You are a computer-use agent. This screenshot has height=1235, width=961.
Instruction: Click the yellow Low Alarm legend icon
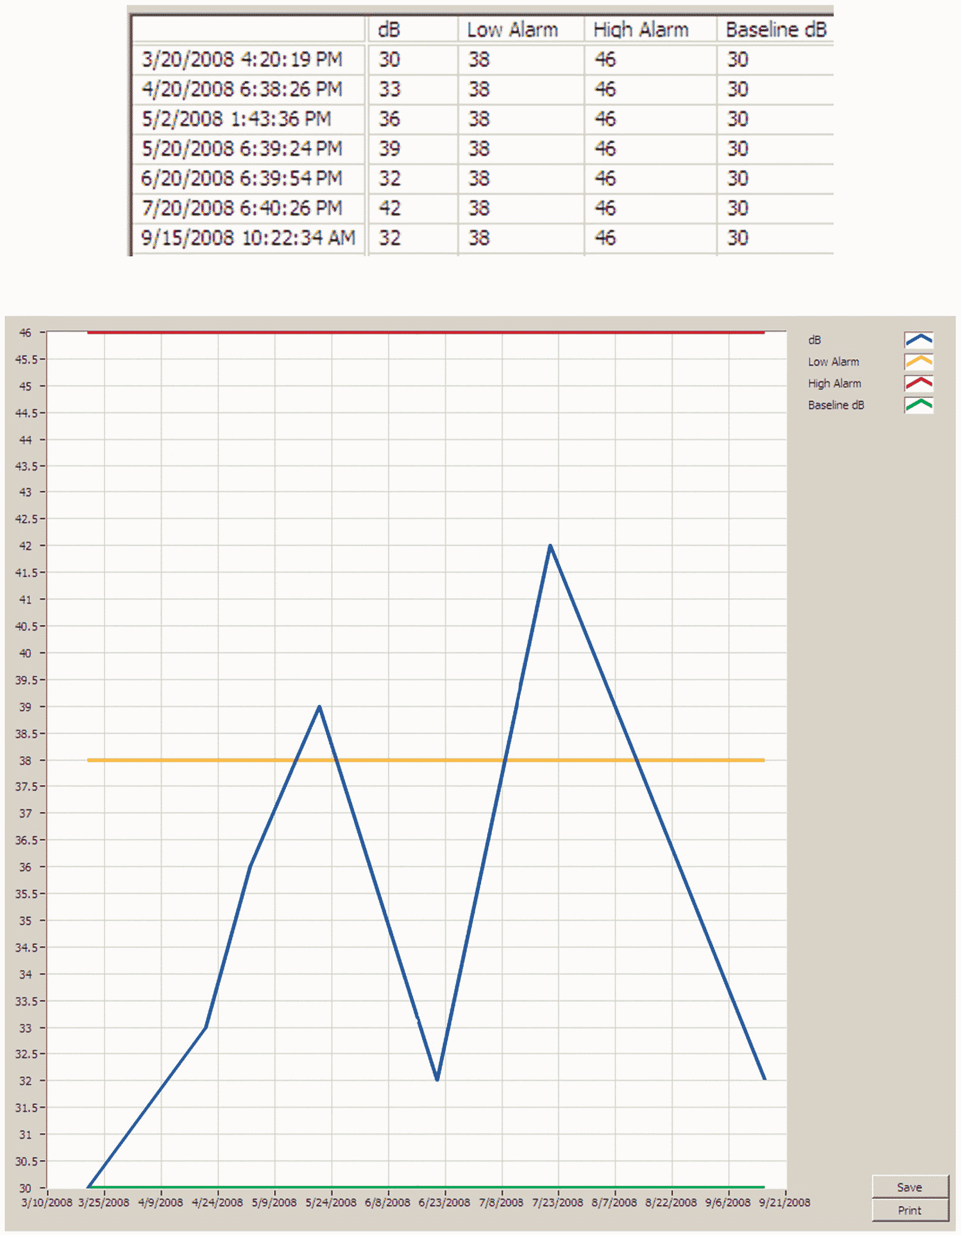point(918,362)
